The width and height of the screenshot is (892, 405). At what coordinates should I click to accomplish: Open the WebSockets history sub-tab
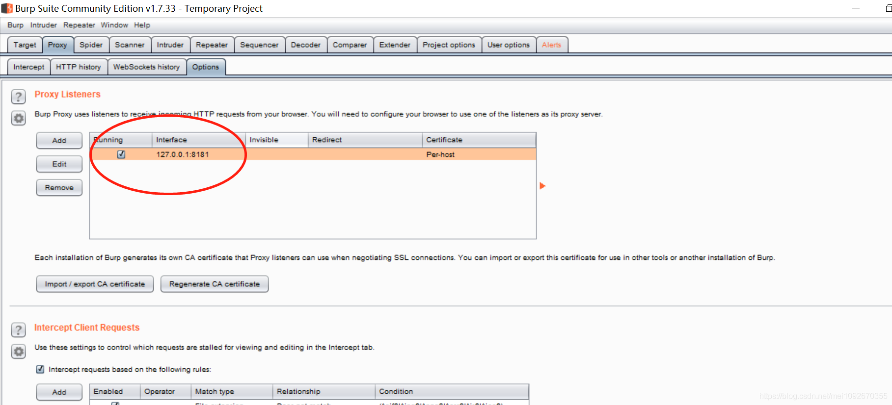[x=146, y=67]
